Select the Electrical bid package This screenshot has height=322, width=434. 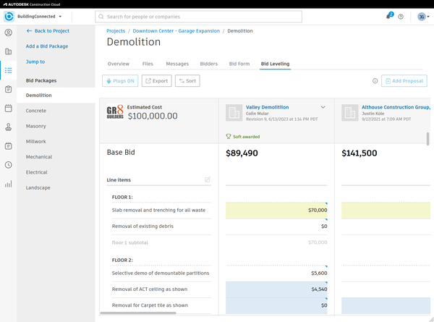point(56,172)
